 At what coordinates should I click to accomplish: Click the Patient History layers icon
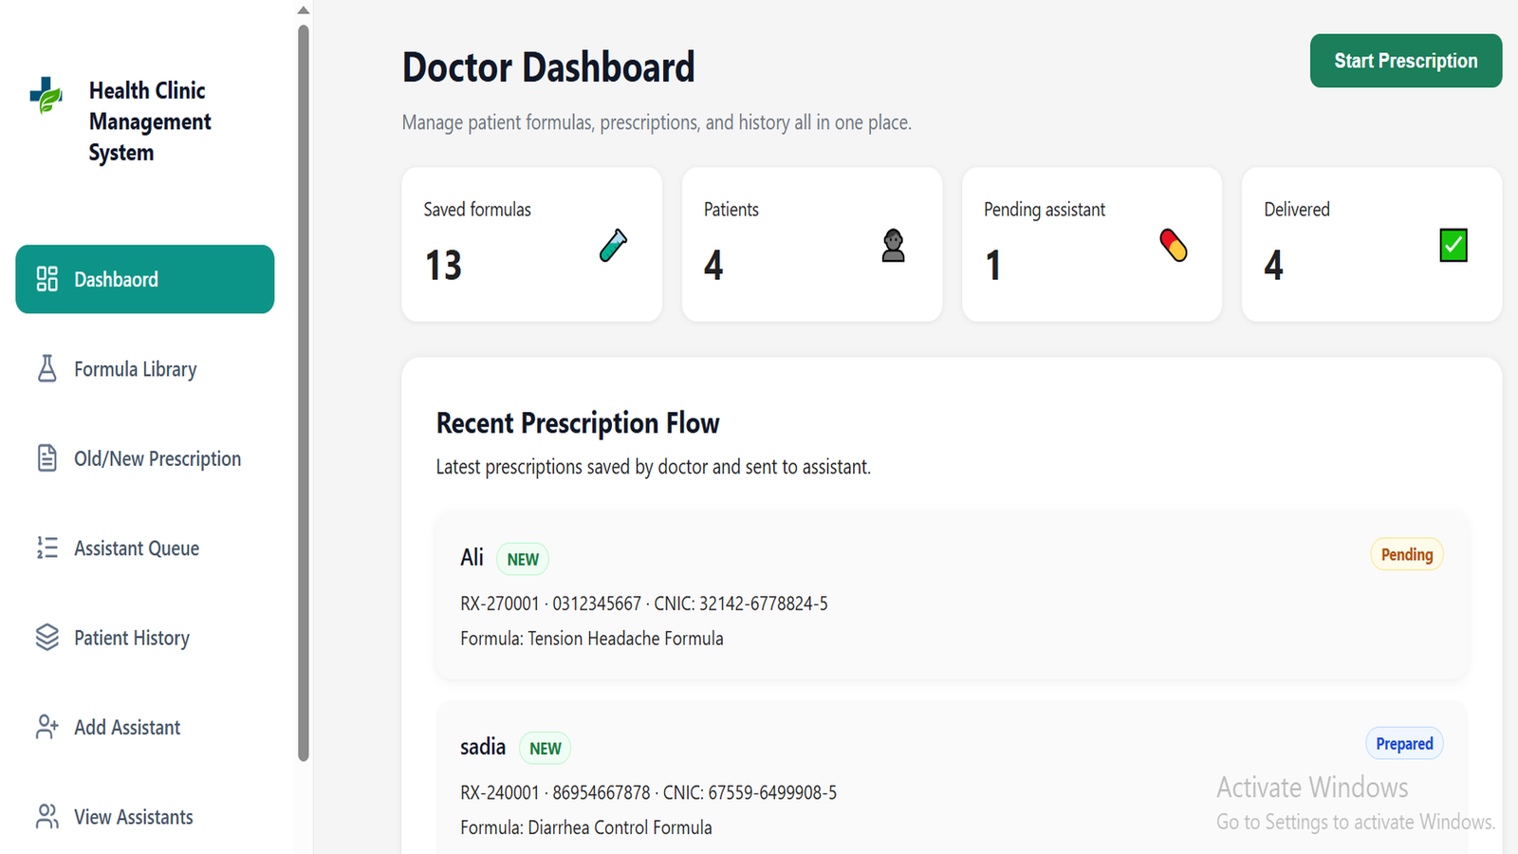(47, 637)
